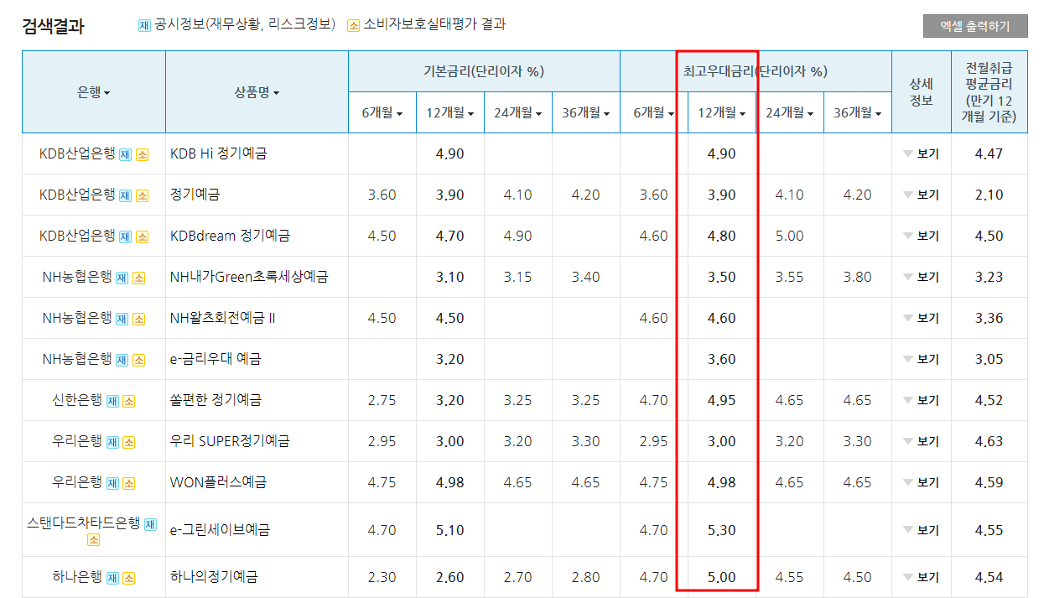Viewport: 1044px width, 598px height.
Task: Expand 보기 details for e-그린세이브예금
Action: coord(922,531)
